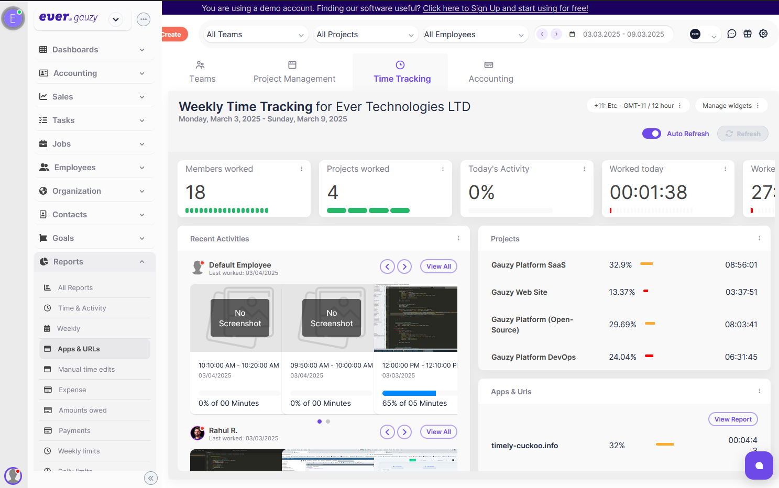779x488 pixels.
Task: Click the calendar icon in date range
Action: [572, 34]
